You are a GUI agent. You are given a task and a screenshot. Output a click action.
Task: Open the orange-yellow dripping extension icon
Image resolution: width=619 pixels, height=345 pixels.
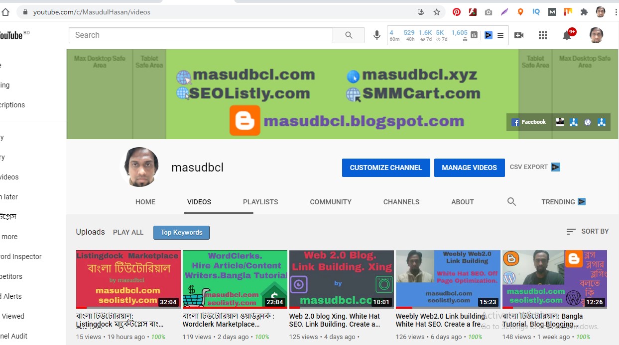click(568, 12)
